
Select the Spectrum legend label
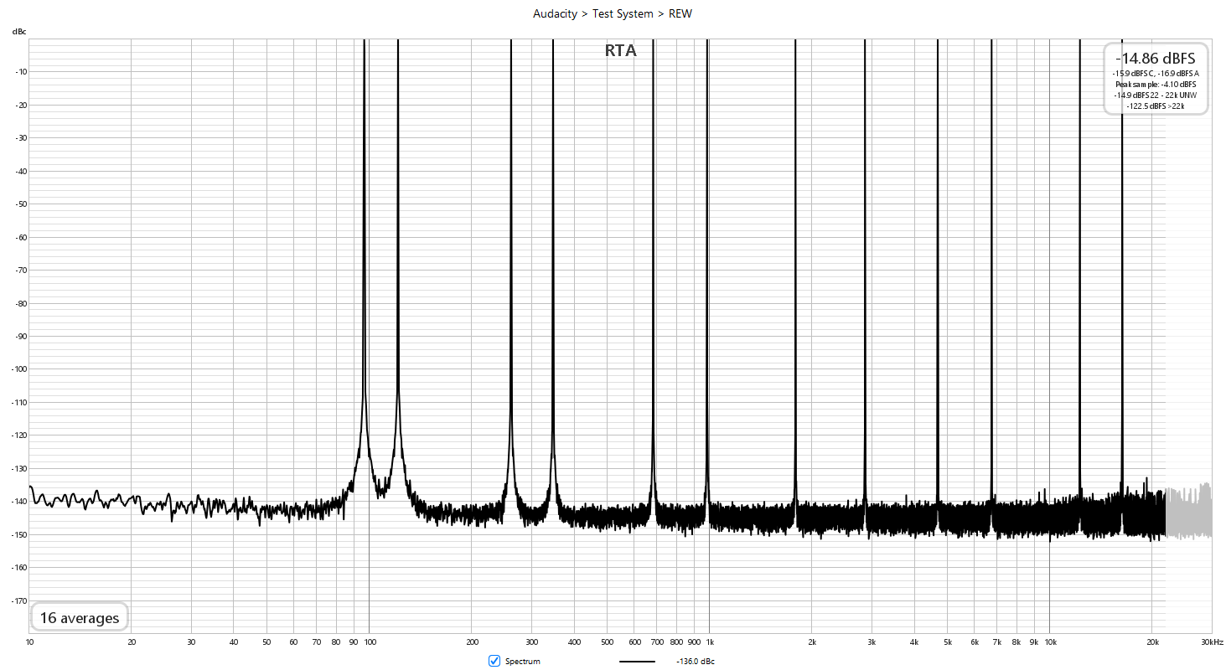(522, 662)
